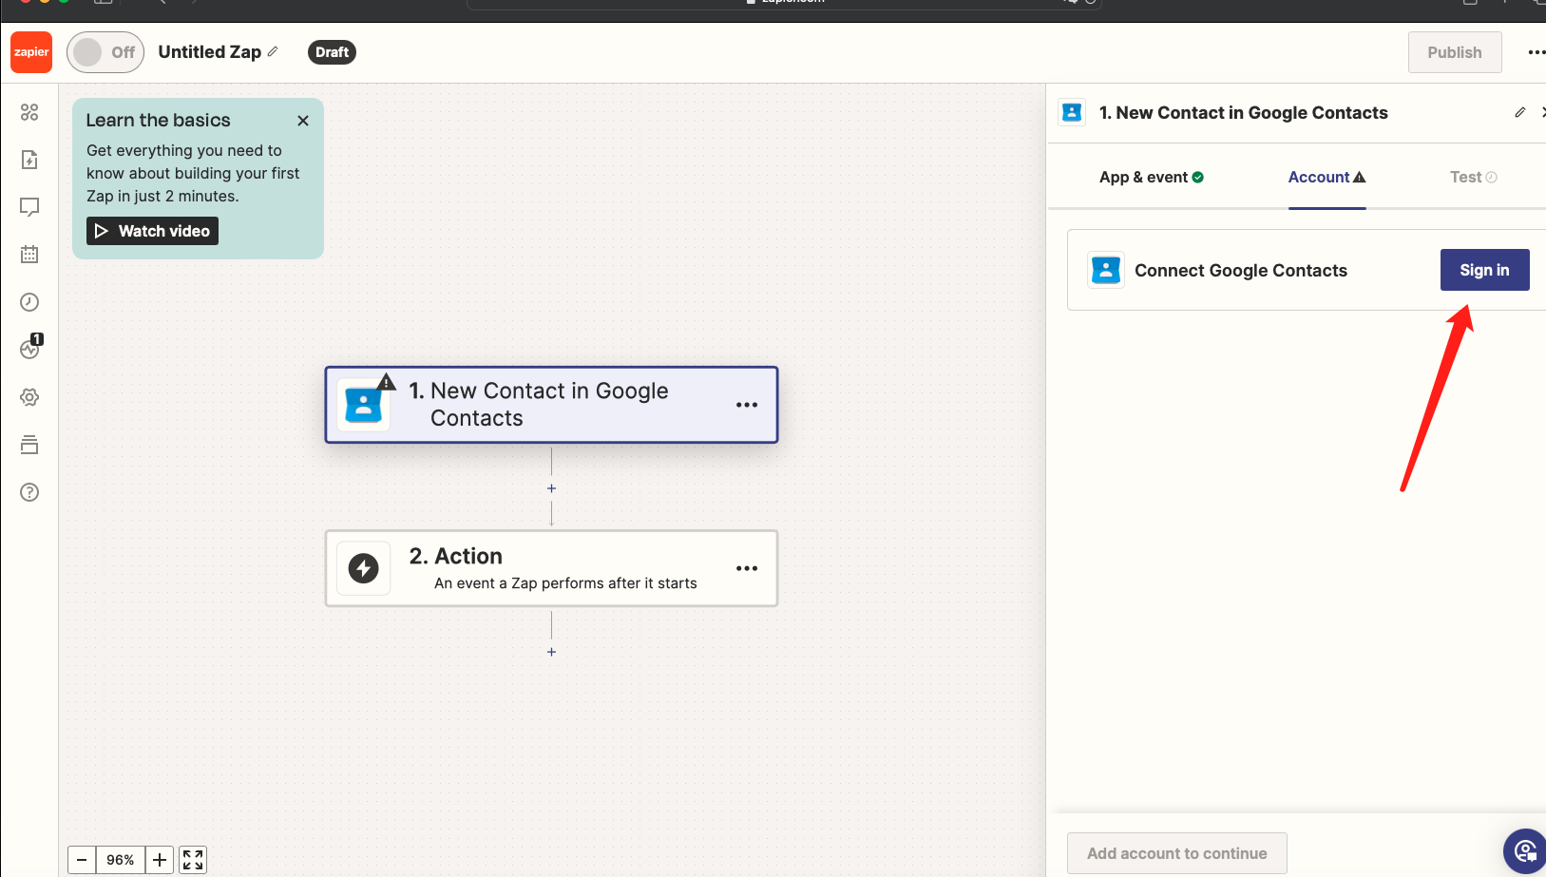This screenshot has height=877, width=1546.
Task: Click the Sign in button
Action: coord(1484,270)
